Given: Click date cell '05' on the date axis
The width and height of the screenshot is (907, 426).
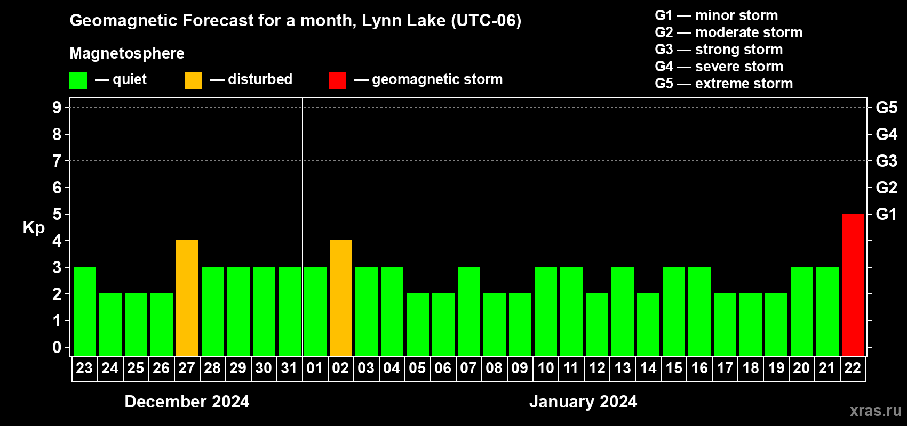Looking at the screenshot, I should [418, 368].
